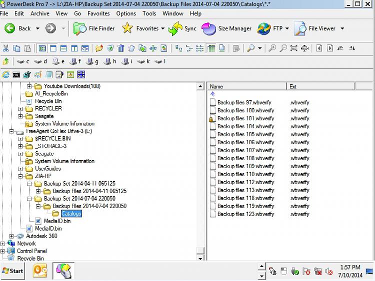Open Outlook from the taskbar
Image resolution: width=375 pixels, height=281 pixels.
(x=39, y=271)
